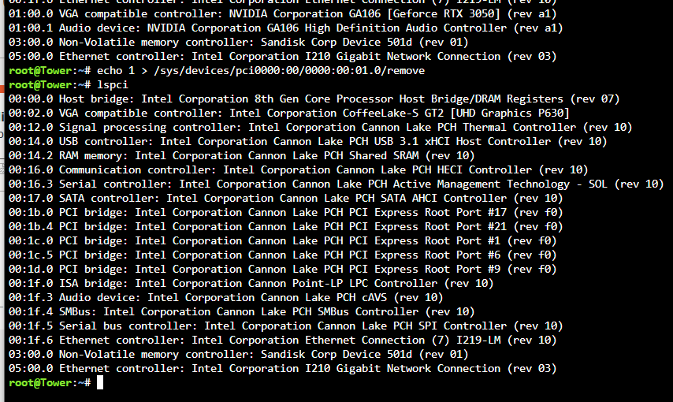Viewport: 673px width, 402px height.
Task: Click the last I210 Gigabit Network Connection line
Action: coord(282,368)
